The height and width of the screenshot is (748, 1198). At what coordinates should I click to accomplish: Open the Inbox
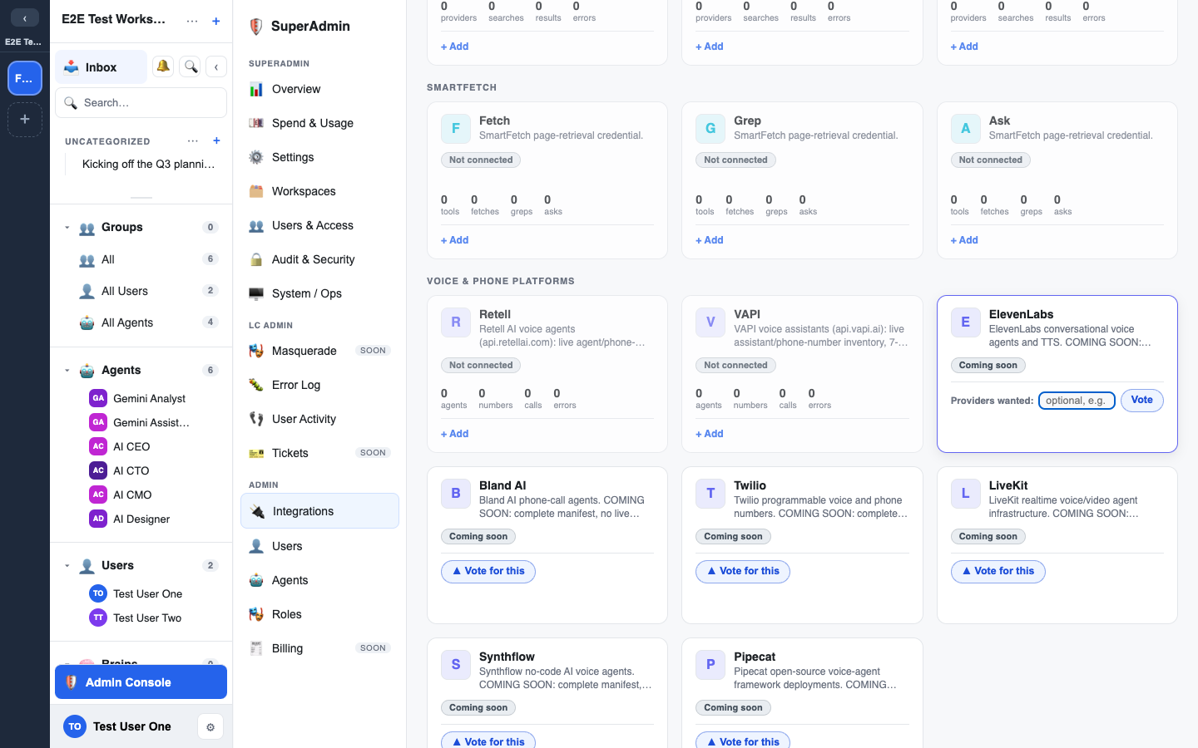[101, 67]
